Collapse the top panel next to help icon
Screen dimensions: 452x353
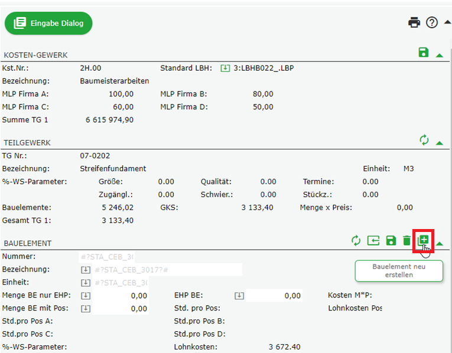447,23
